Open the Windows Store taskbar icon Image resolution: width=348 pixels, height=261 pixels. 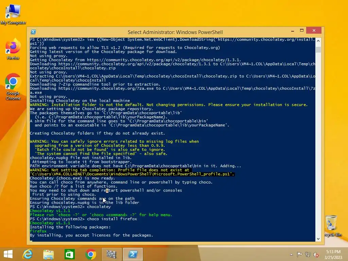[x=69, y=254]
